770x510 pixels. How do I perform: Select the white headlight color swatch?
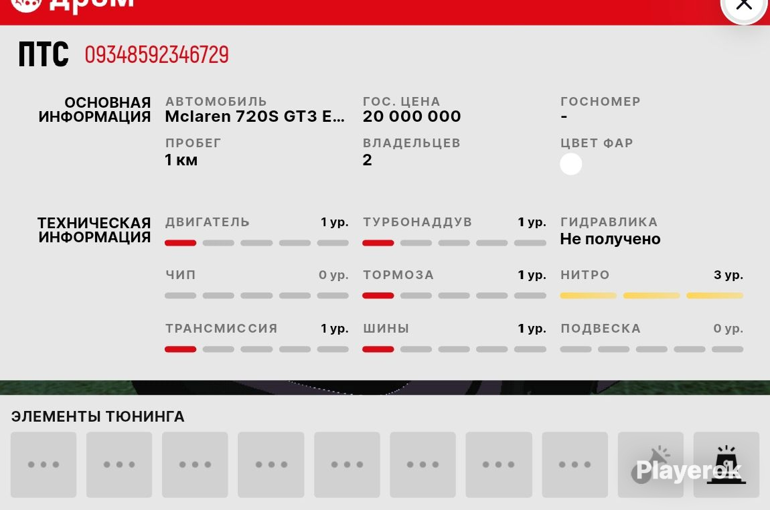(570, 164)
